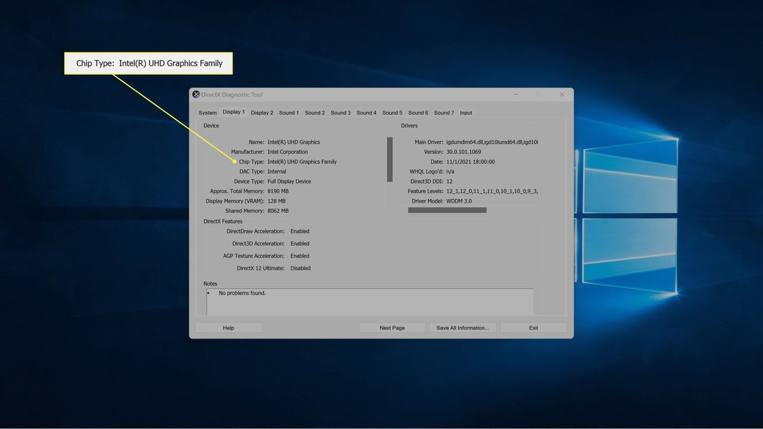The image size is (763, 429).
Task: Select the Sound 1 tab
Action: point(289,112)
